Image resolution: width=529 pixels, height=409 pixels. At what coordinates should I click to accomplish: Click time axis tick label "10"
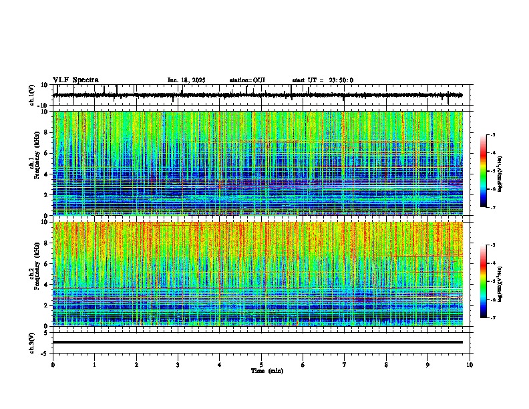[x=470, y=365]
